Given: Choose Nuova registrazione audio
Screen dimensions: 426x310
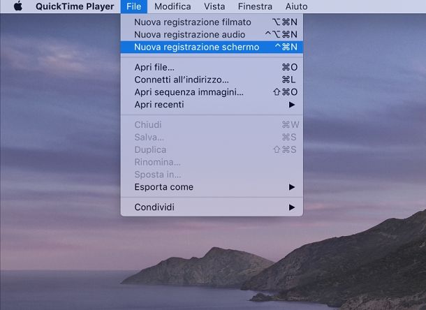Looking at the screenshot, I should point(212,34).
